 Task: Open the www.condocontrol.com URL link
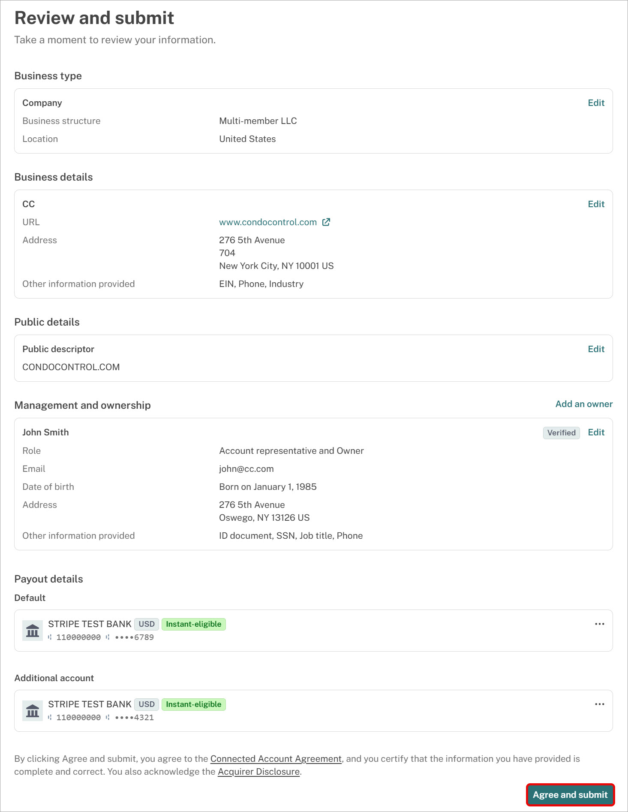click(268, 222)
